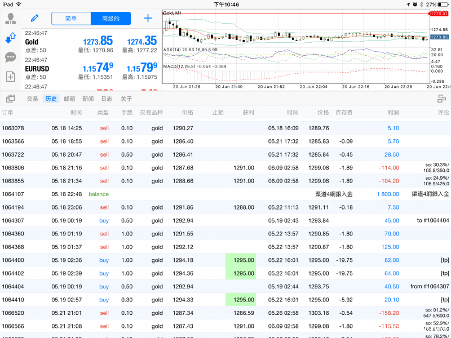
Task: Sort by the 订单 column header
Action: (x=7, y=112)
